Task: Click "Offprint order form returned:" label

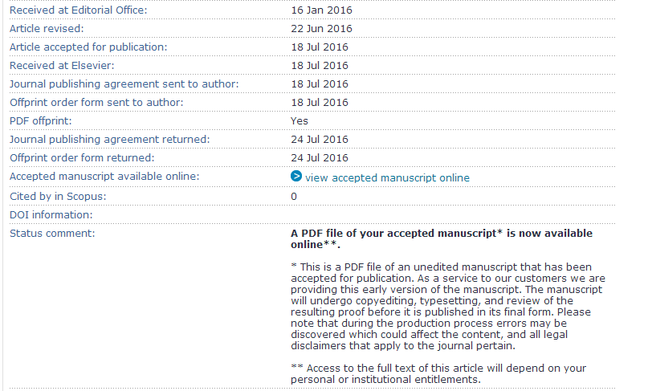Action: coord(82,158)
